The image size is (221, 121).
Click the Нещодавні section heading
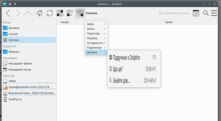[x=10, y=58]
